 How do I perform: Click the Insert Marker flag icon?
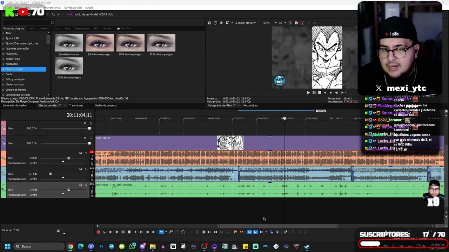point(235,232)
